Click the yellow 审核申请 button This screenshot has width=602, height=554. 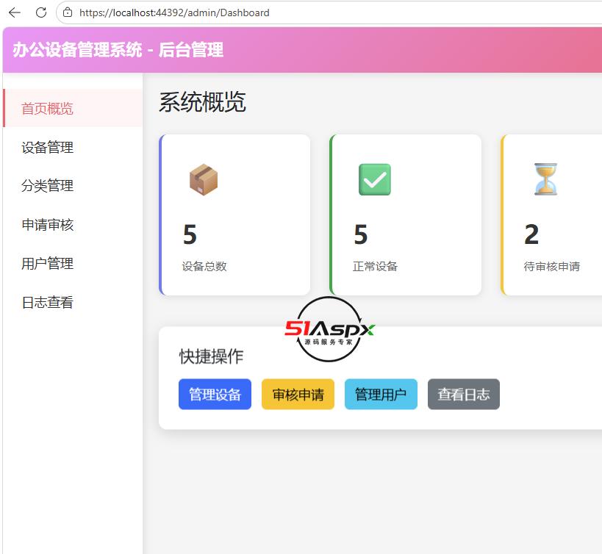(298, 394)
